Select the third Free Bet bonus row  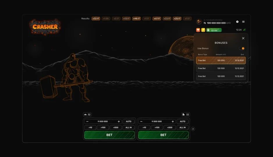click(x=221, y=76)
